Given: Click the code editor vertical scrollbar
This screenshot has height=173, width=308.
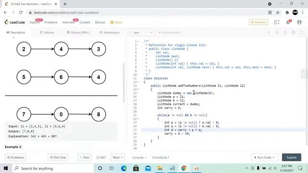Looking at the screenshot, I should 307,91.
